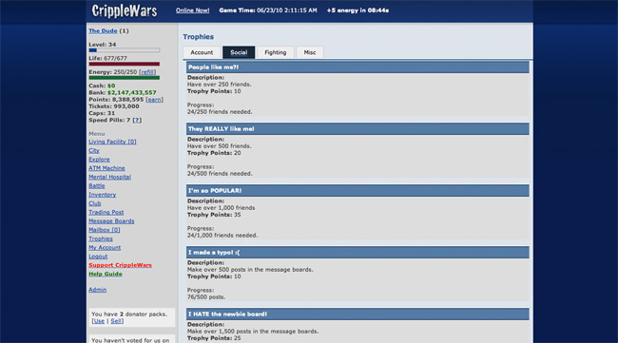Open Trophies in the sidebar menu
The image size is (618, 343).
pos(101,238)
